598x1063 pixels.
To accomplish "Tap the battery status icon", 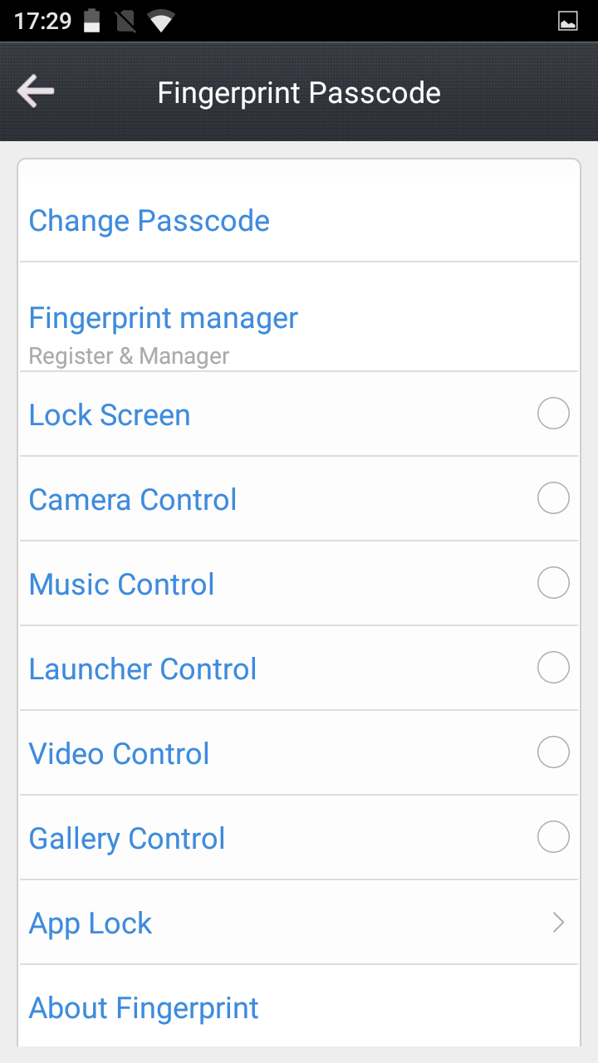I will (92, 21).
